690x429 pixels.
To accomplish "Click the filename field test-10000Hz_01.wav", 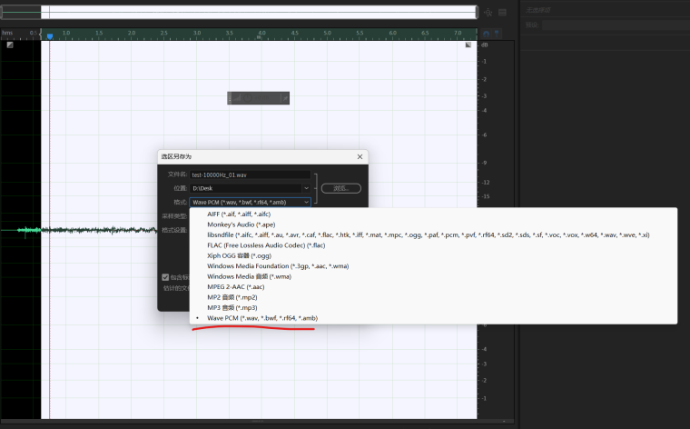I will pyautogui.click(x=250, y=174).
